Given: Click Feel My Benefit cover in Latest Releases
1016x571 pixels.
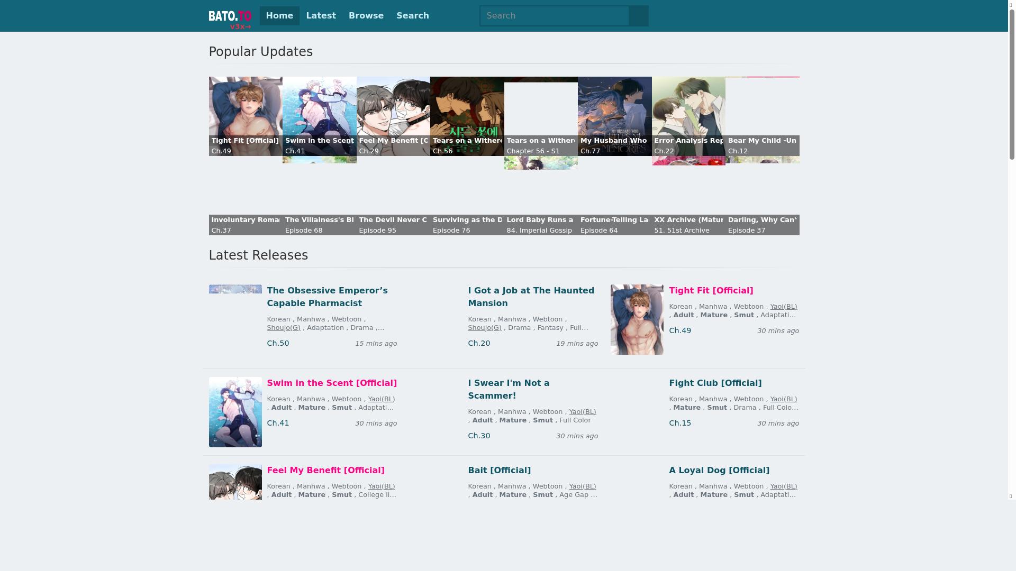Looking at the screenshot, I should tap(235, 482).
